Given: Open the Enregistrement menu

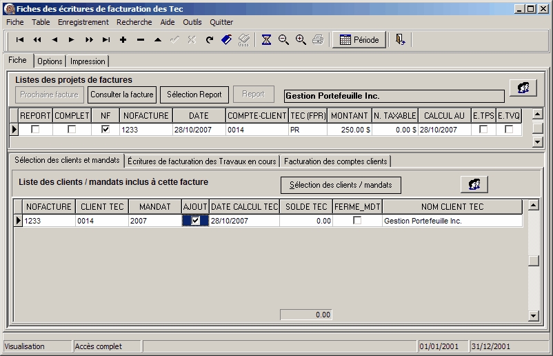Looking at the screenshot, I should point(83,22).
